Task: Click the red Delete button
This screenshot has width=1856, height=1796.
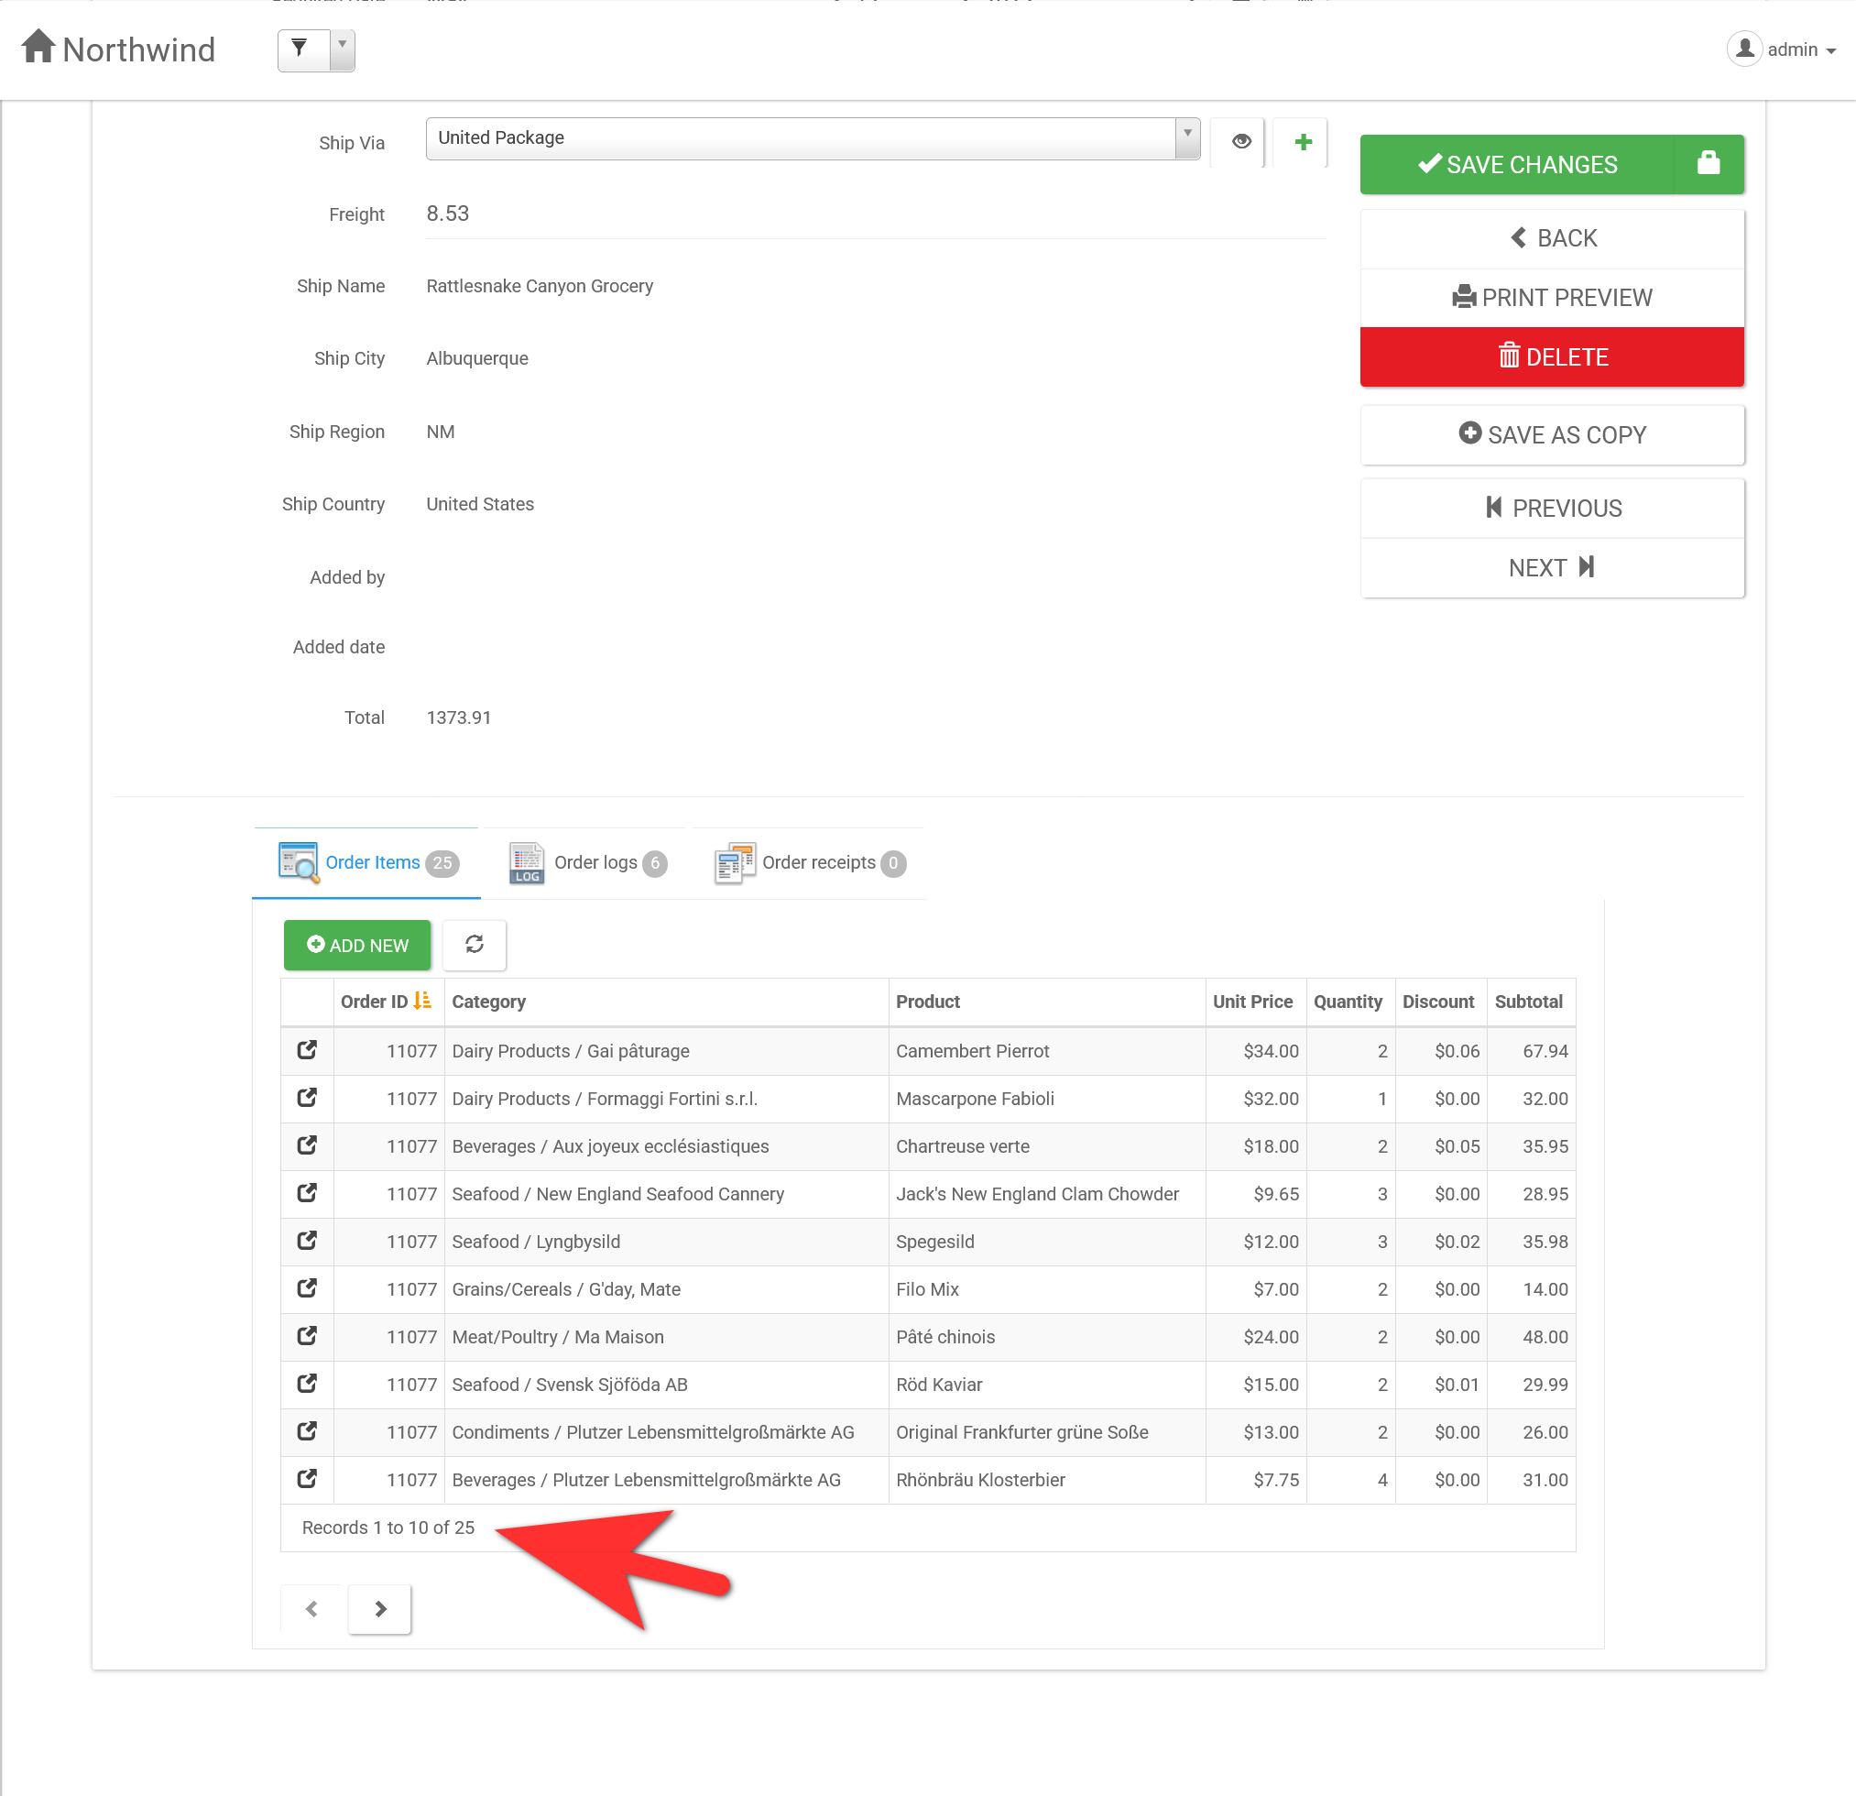Action: (x=1551, y=357)
